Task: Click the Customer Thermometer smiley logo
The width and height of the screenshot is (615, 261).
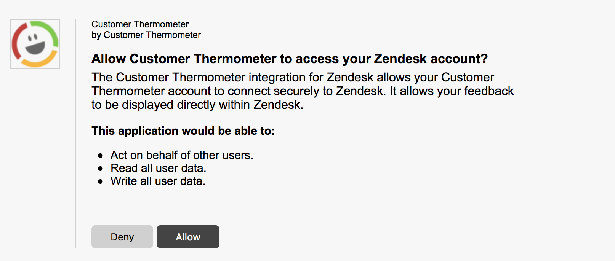Action: coord(35,44)
